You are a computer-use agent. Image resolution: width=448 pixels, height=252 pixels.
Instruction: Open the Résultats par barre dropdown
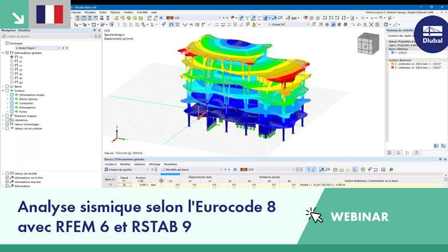coord(221,170)
